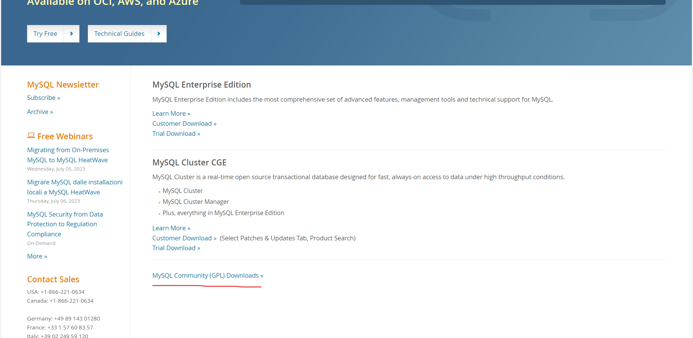Click the Contact Sales heading
The image size is (693, 338).
(53, 279)
